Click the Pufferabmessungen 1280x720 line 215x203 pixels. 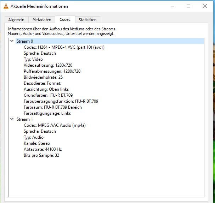pyautogui.click(x=52, y=71)
